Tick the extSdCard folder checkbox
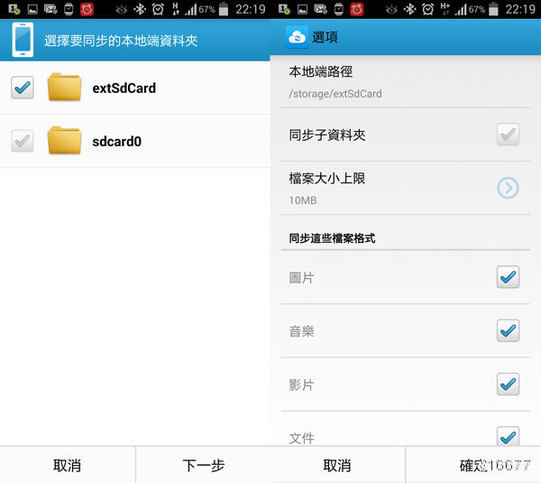Image resolution: width=541 pixels, height=483 pixels. [x=23, y=88]
